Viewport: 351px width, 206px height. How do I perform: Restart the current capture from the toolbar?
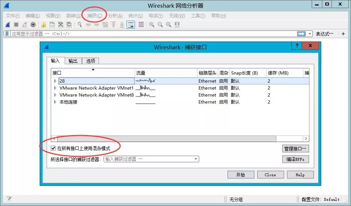[24, 25]
